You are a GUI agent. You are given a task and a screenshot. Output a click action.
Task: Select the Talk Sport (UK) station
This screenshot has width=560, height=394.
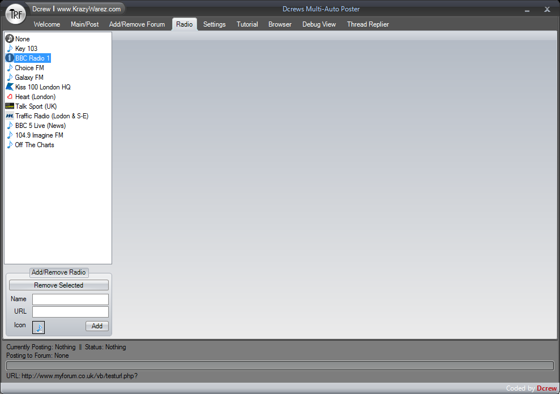point(36,106)
